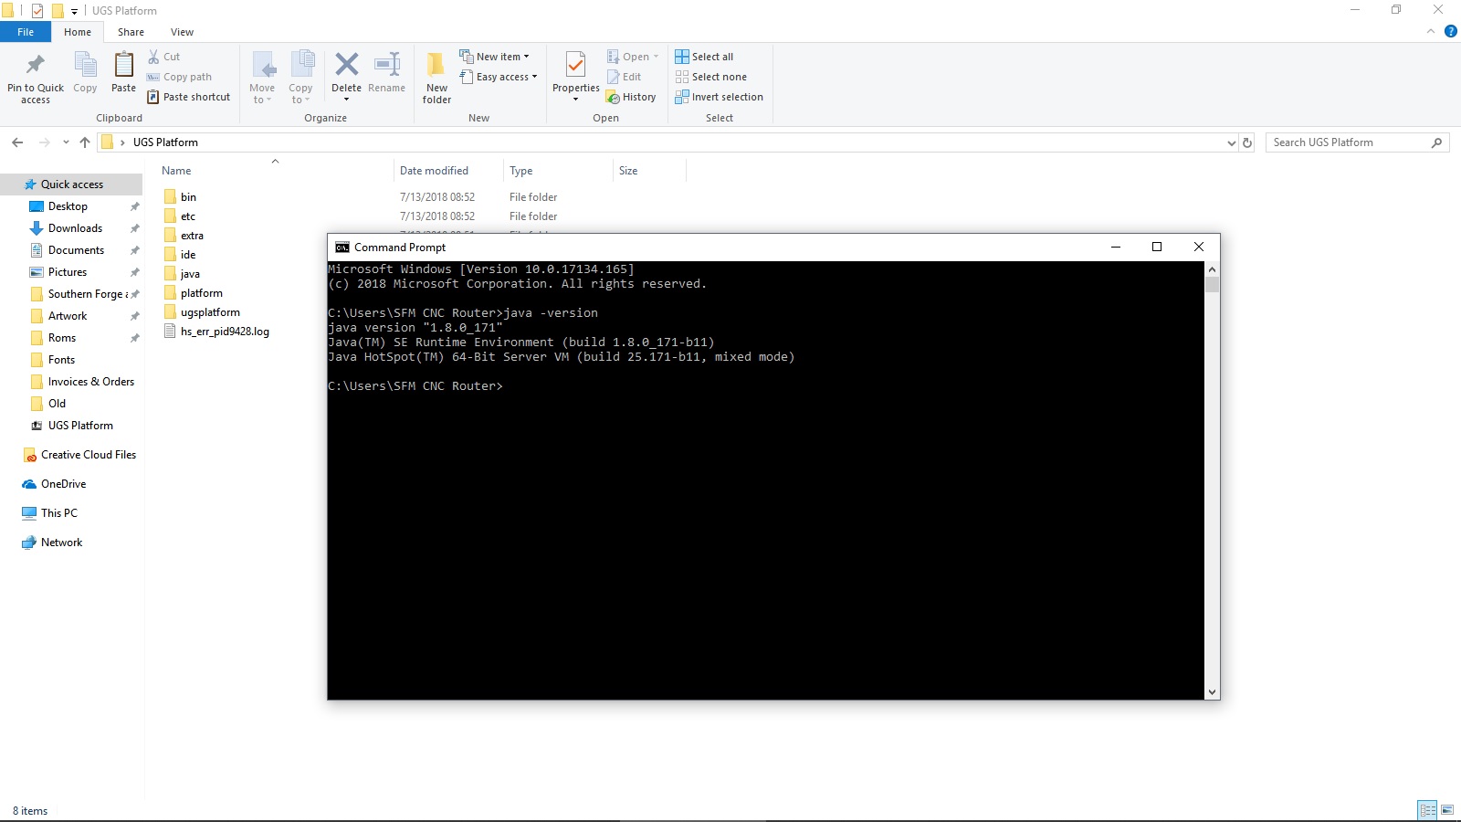Create a New folder from ribbon
1461x822 pixels.
[x=436, y=78]
